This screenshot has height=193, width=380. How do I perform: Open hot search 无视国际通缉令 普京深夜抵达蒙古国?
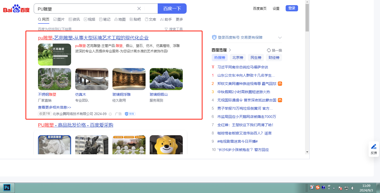point(247,100)
